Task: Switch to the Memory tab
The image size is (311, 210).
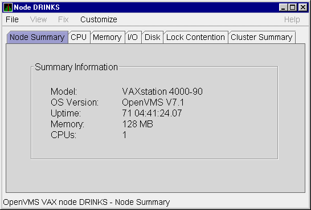Action: point(107,37)
